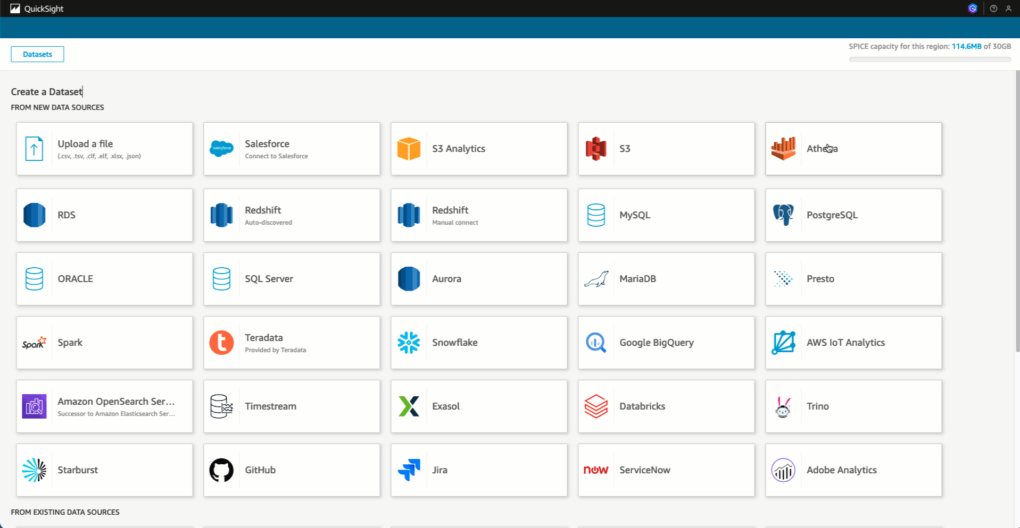Click the ServiceNow label
Viewport: 1020px width, 528px height.
[x=645, y=470]
